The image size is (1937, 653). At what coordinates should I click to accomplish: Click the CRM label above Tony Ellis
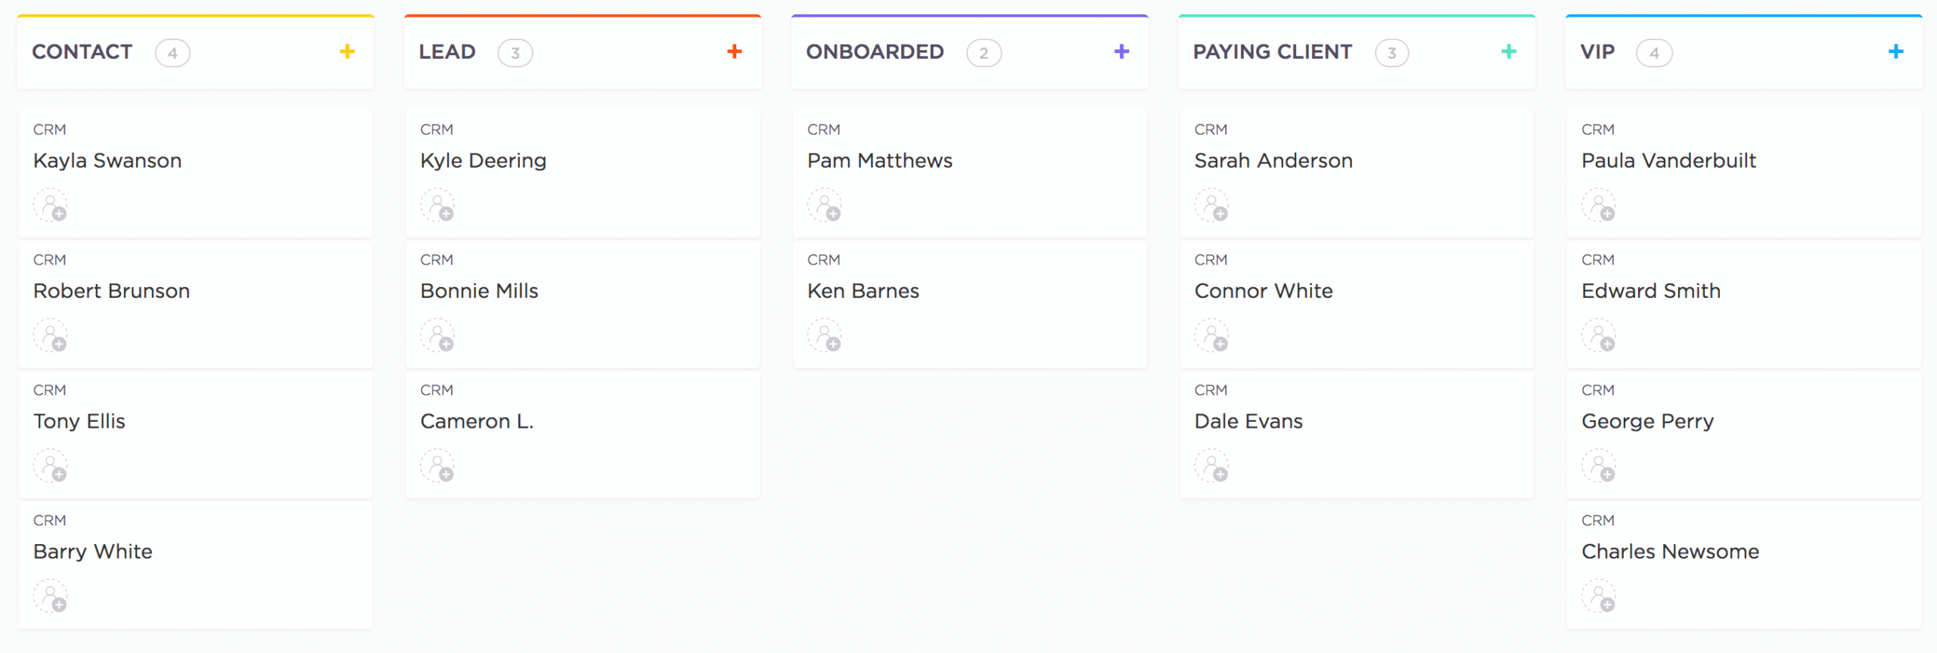[x=50, y=390]
